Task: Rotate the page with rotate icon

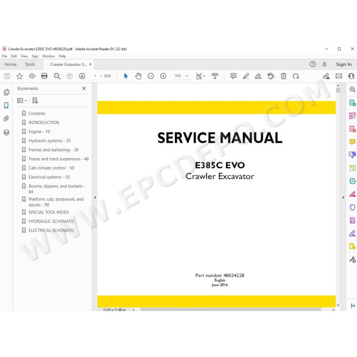Action: tap(296, 76)
